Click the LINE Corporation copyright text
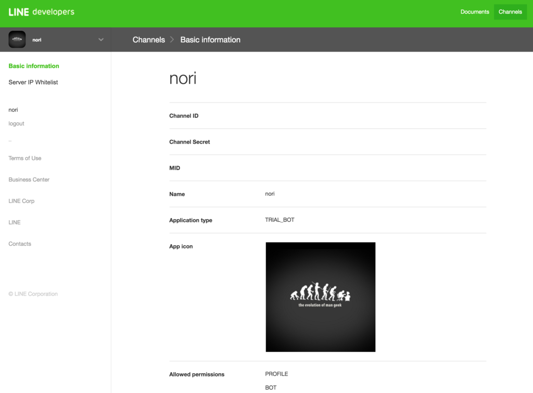The height and width of the screenshot is (393, 533). [x=33, y=294]
